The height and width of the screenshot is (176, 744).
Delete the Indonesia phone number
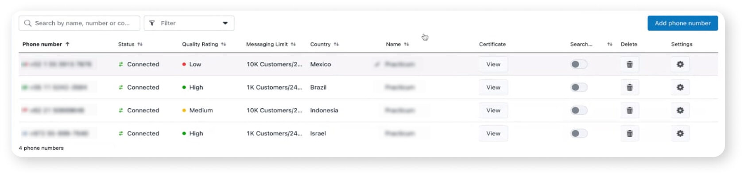pos(629,110)
